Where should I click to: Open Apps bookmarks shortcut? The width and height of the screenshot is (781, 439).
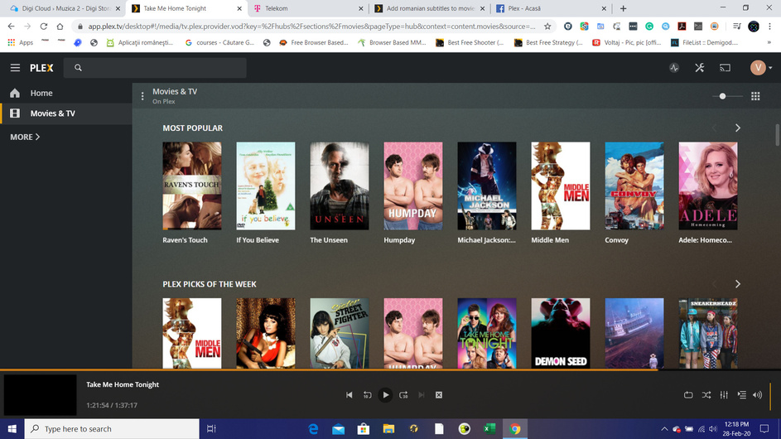(x=21, y=43)
